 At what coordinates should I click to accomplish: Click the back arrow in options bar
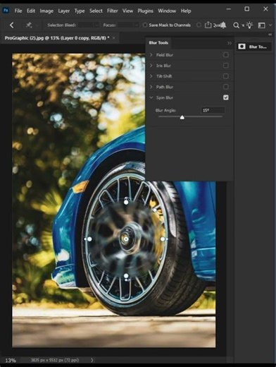tap(12, 25)
